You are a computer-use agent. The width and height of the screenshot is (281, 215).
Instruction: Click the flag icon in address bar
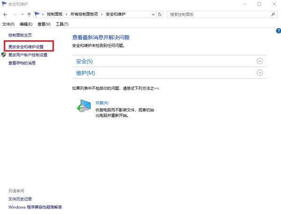coord(37,14)
